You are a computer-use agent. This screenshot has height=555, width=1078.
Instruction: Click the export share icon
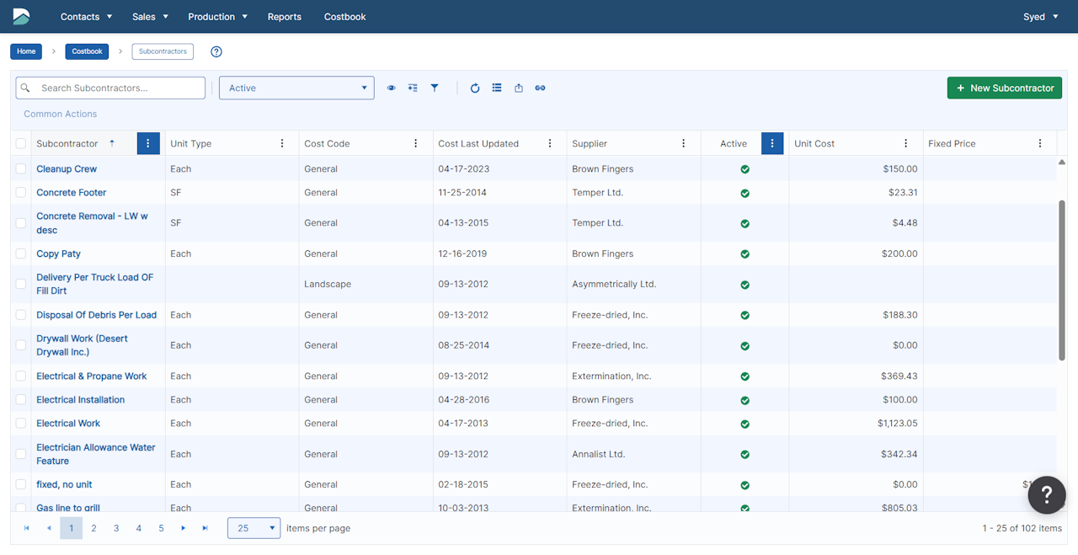(519, 88)
